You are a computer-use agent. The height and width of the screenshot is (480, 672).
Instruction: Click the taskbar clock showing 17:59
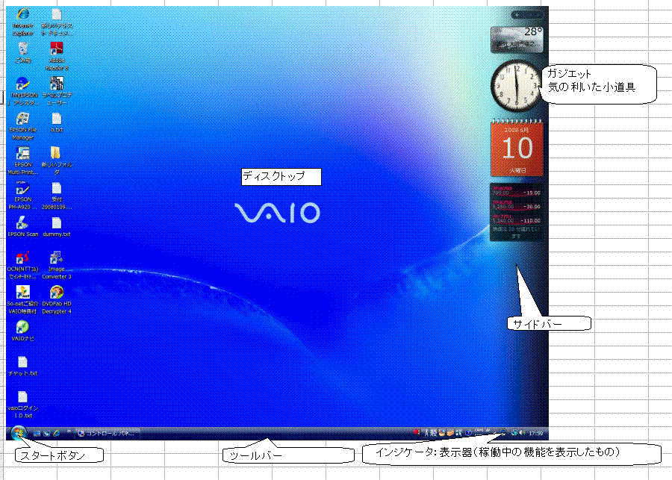[x=535, y=433]
